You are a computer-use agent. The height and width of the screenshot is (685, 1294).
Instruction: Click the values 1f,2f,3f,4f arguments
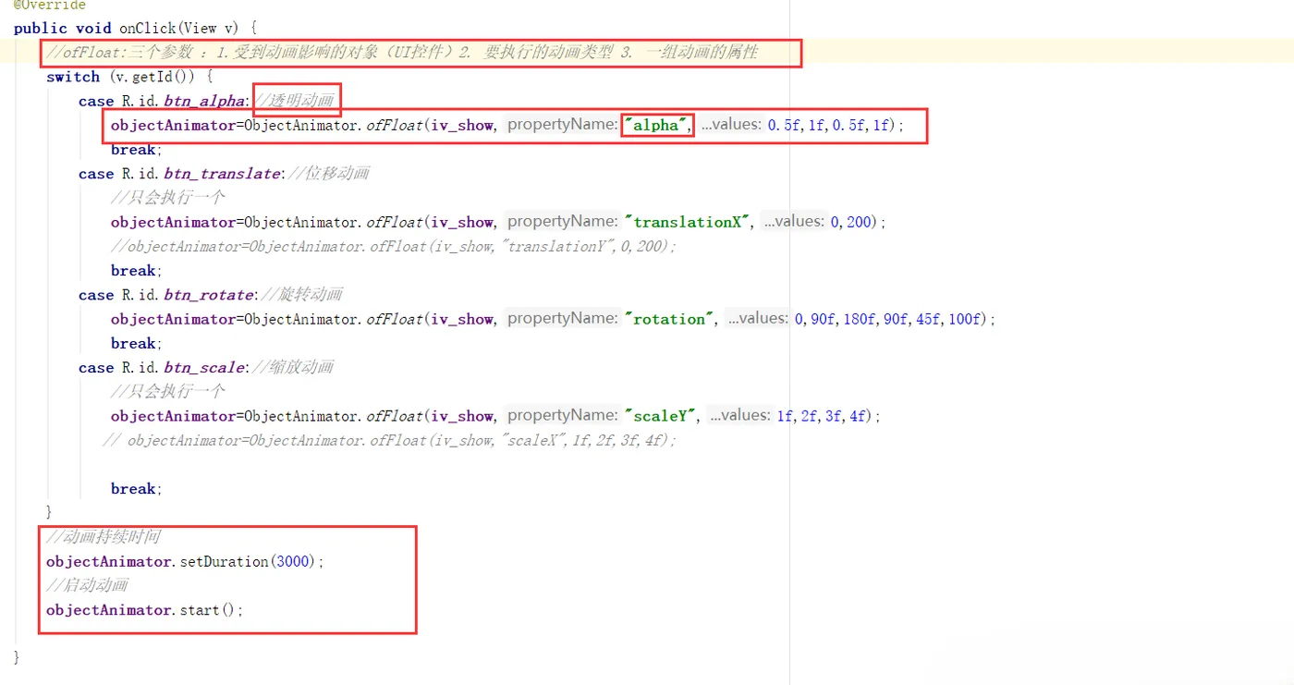823,416
